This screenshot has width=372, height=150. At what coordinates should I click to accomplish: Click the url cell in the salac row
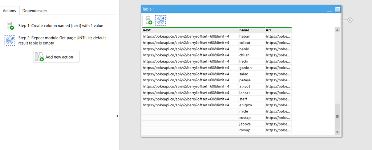point(279,74)
